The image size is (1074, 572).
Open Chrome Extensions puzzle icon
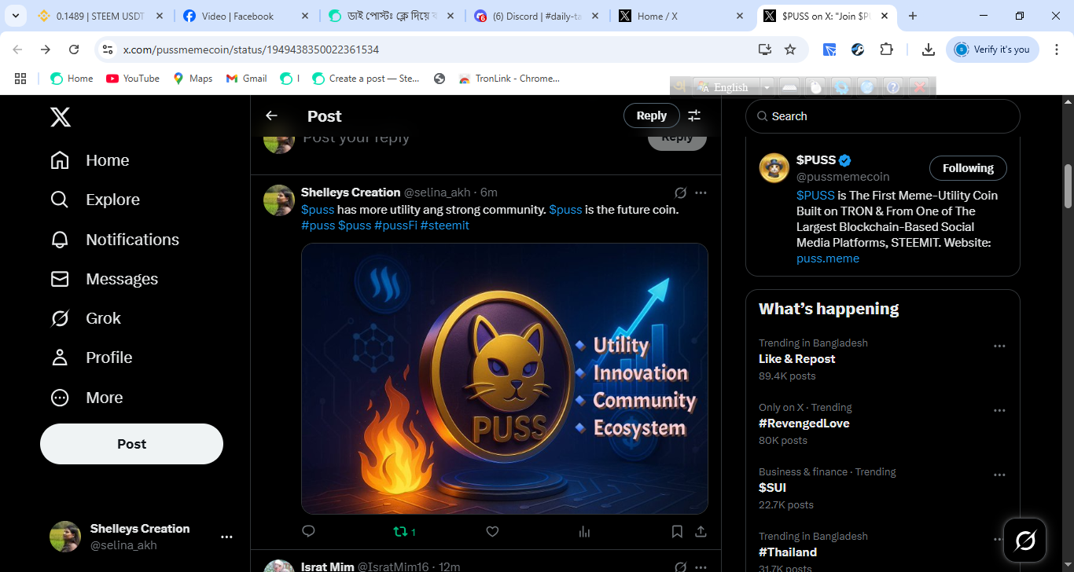click(x=886, y=49)
